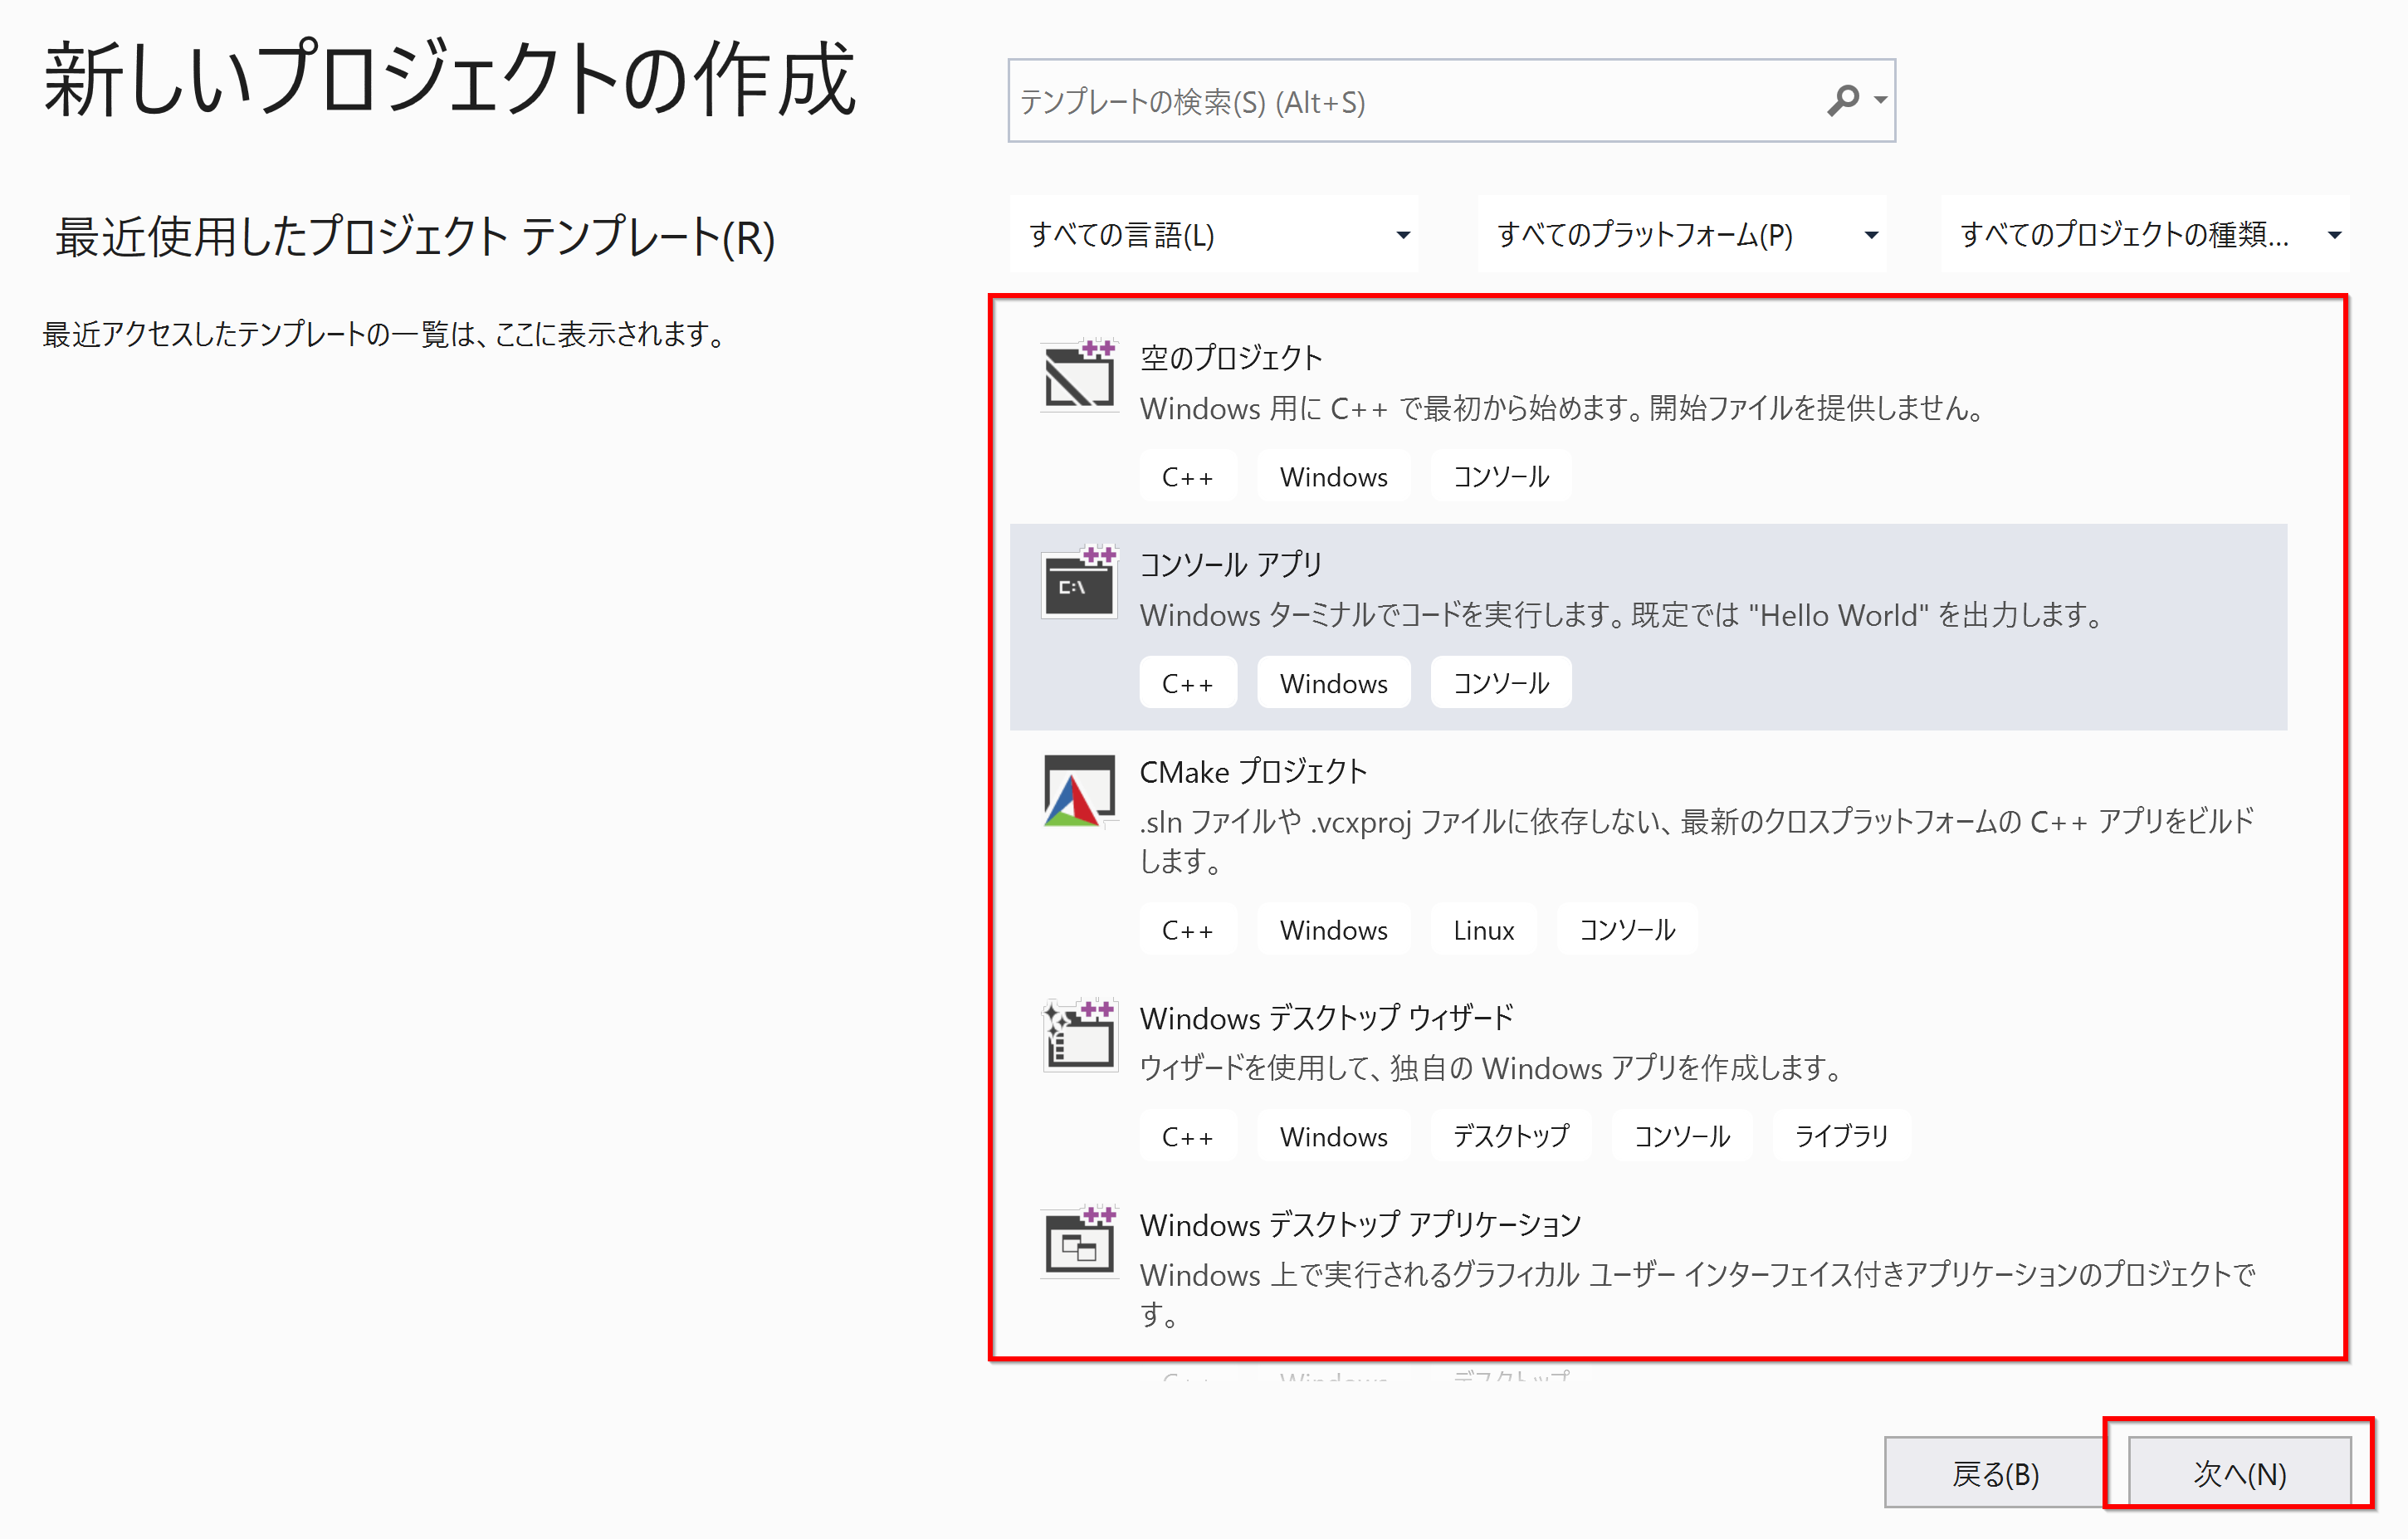Click コンソール tag under 空のプロジェクト
2408x1539 pixels.
pyautogui.click(x=1501, y=476)
